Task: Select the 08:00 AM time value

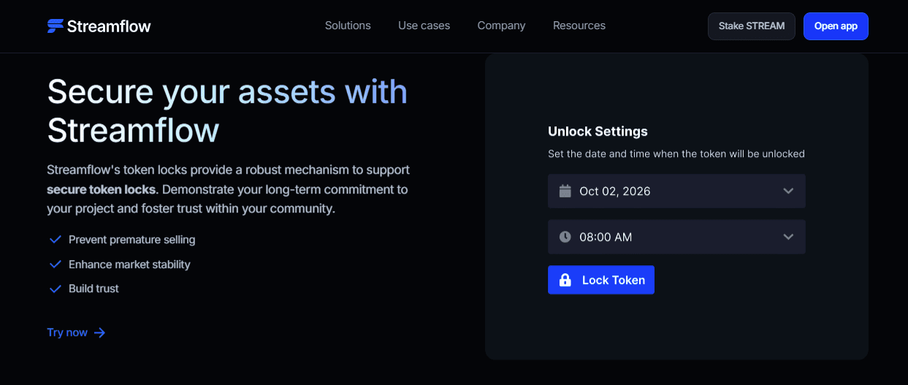Action: tap(606, 237)
